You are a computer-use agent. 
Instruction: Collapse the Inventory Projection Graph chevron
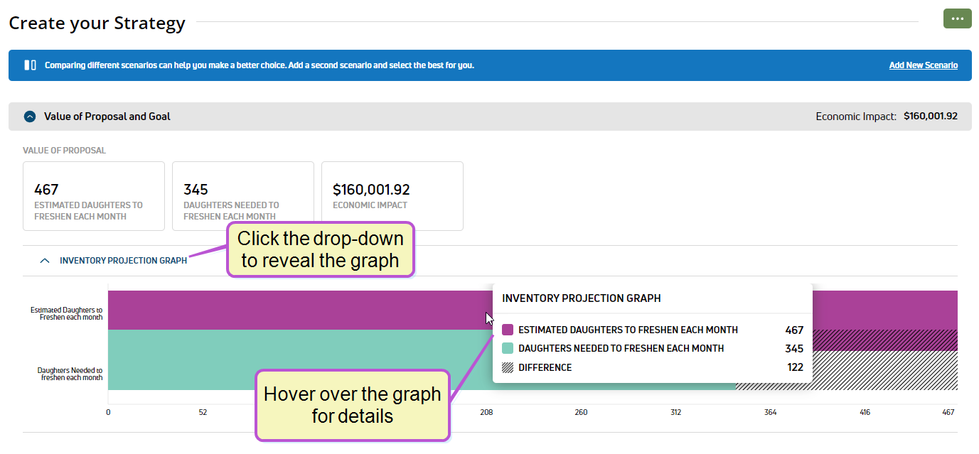(45, 261)
